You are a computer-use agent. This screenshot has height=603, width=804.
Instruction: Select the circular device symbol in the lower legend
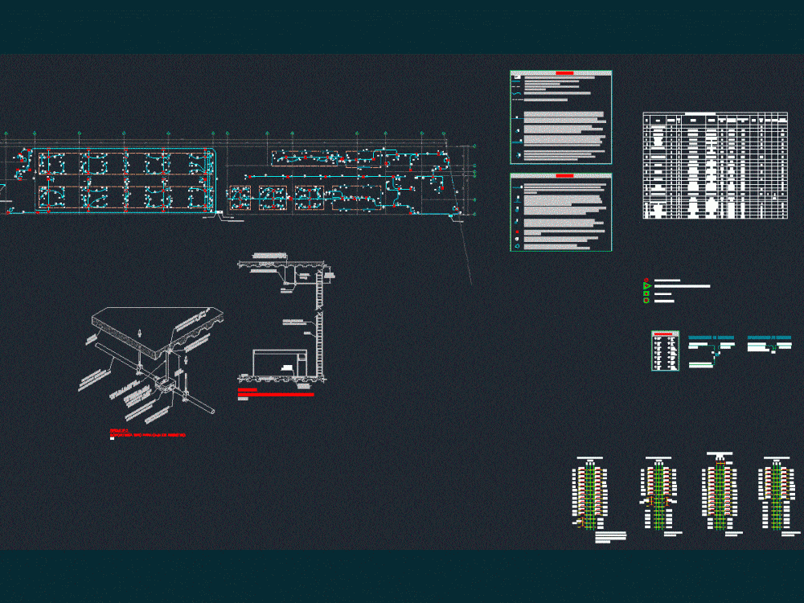pos(516,237)
